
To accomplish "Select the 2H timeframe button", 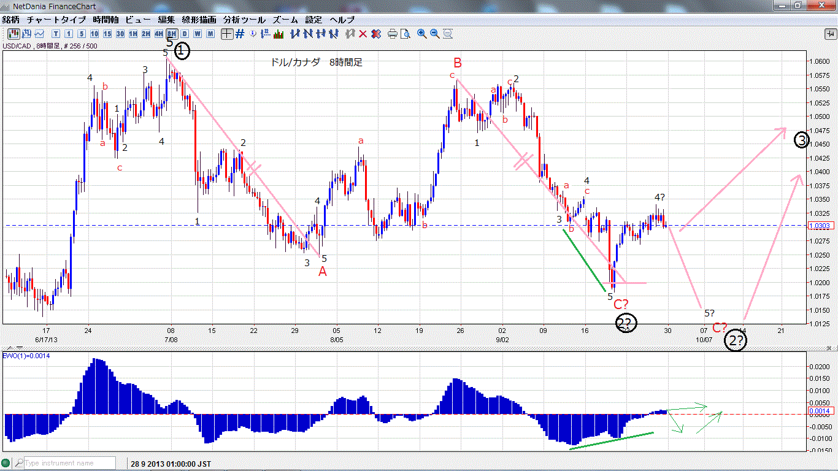I will (146, 34).
